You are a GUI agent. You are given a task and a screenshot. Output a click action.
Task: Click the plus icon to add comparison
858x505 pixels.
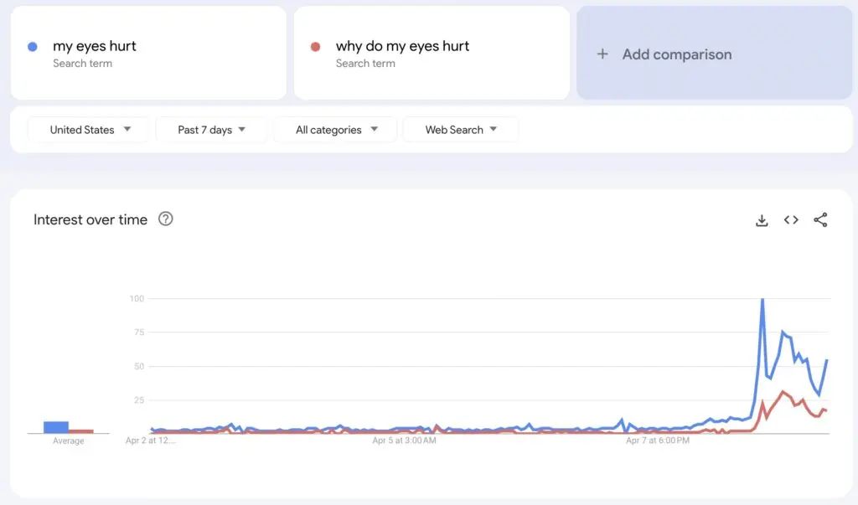point(602,54)
